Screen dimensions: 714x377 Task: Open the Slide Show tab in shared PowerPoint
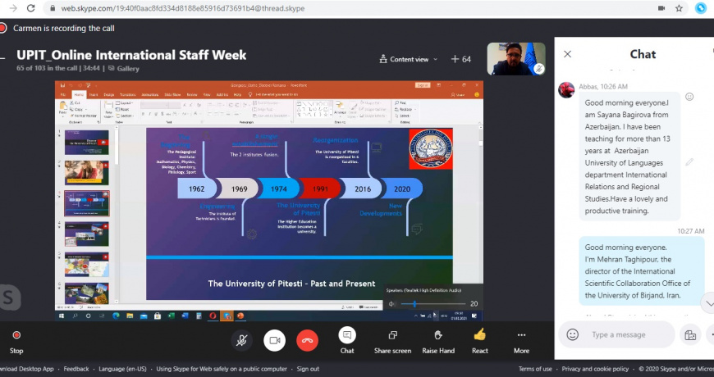(172, 94)
